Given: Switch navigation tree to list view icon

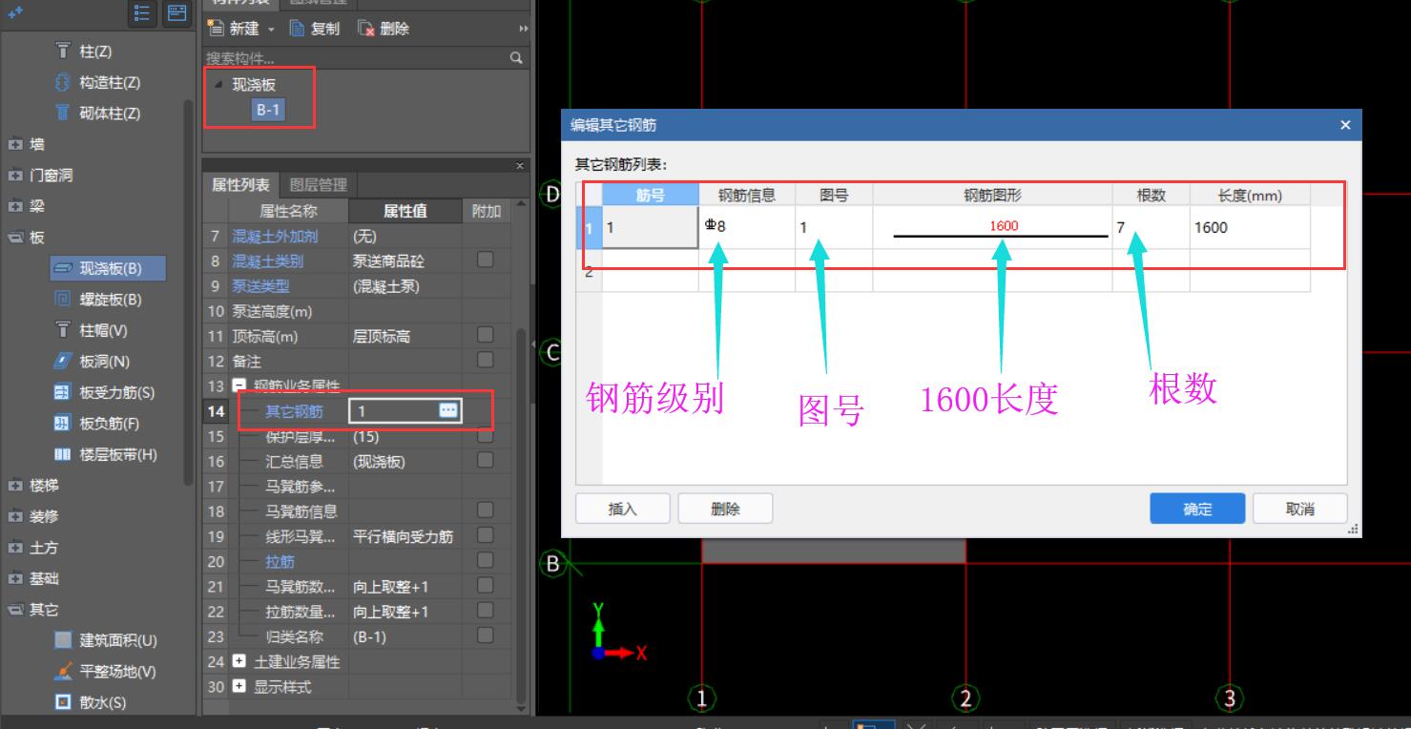Looking at the screenshot, I should click(x=143, y=12).
